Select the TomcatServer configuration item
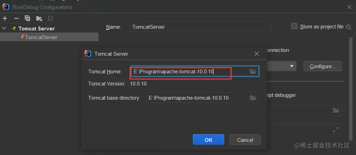356x155 pixels. 49,37
